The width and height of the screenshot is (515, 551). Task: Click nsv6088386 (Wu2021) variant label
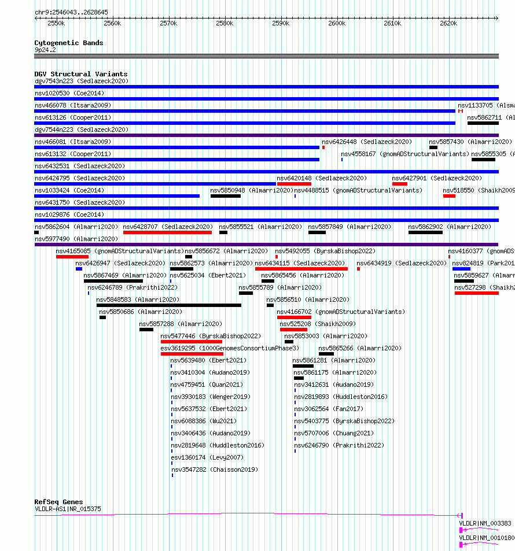(x=204, y=421)
